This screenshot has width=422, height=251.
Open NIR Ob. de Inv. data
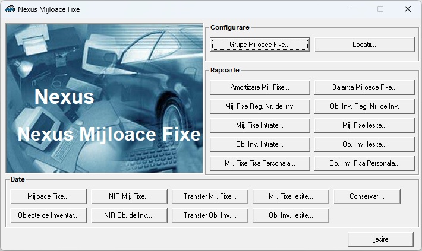(x=129, y=215)
